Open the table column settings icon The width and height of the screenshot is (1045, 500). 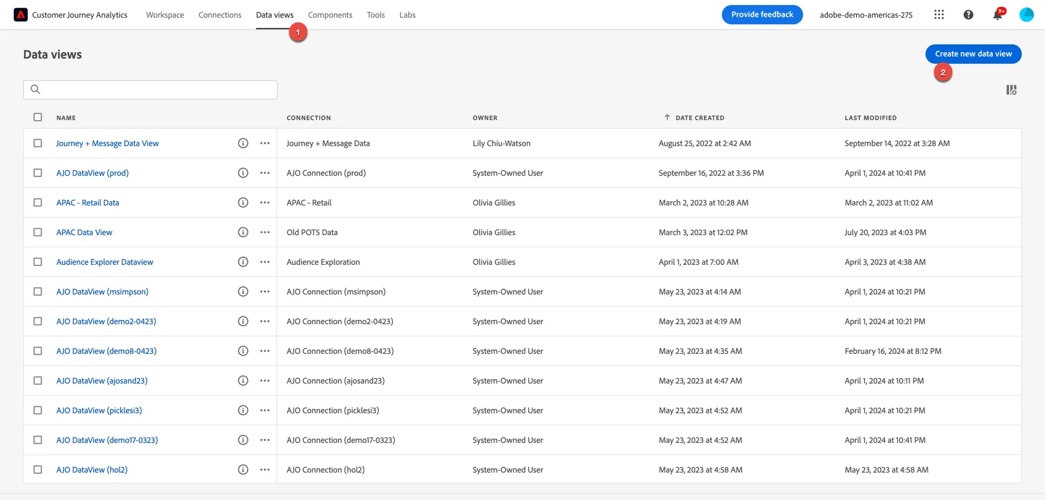(x=1011, y=90)
